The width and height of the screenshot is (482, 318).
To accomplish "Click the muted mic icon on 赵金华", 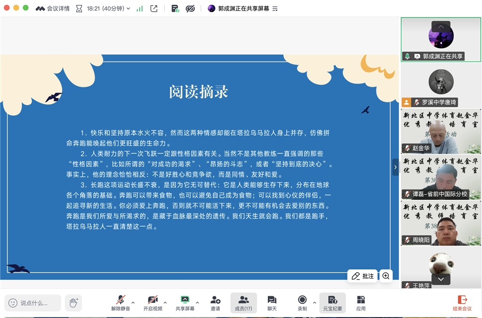I will [407, 148].
